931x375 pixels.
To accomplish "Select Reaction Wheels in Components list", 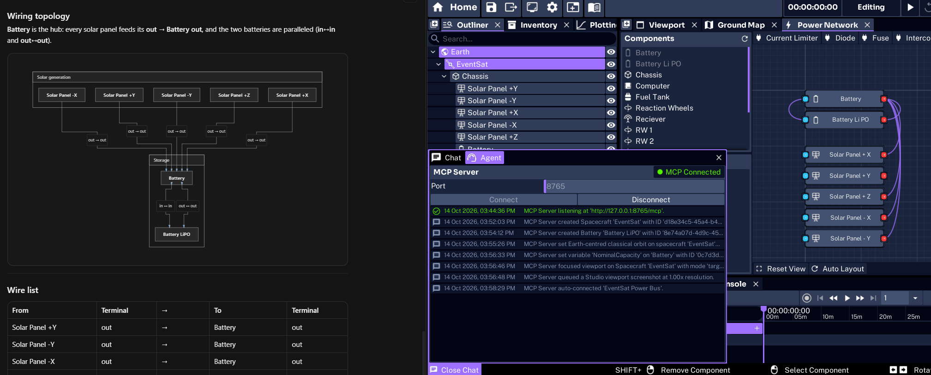I will pos(664,108).
